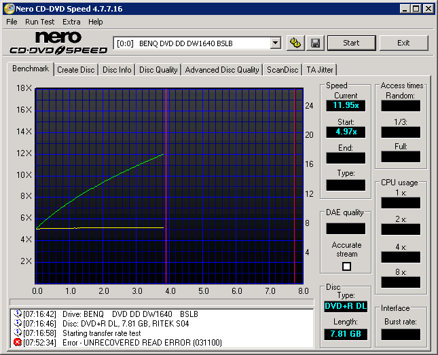Click the Nero title bar application icon
Screen dimensions: 438x355
coord(9,8)
